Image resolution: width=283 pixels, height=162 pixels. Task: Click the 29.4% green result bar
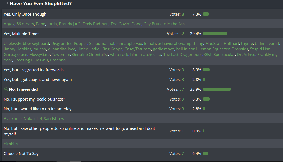215,34
